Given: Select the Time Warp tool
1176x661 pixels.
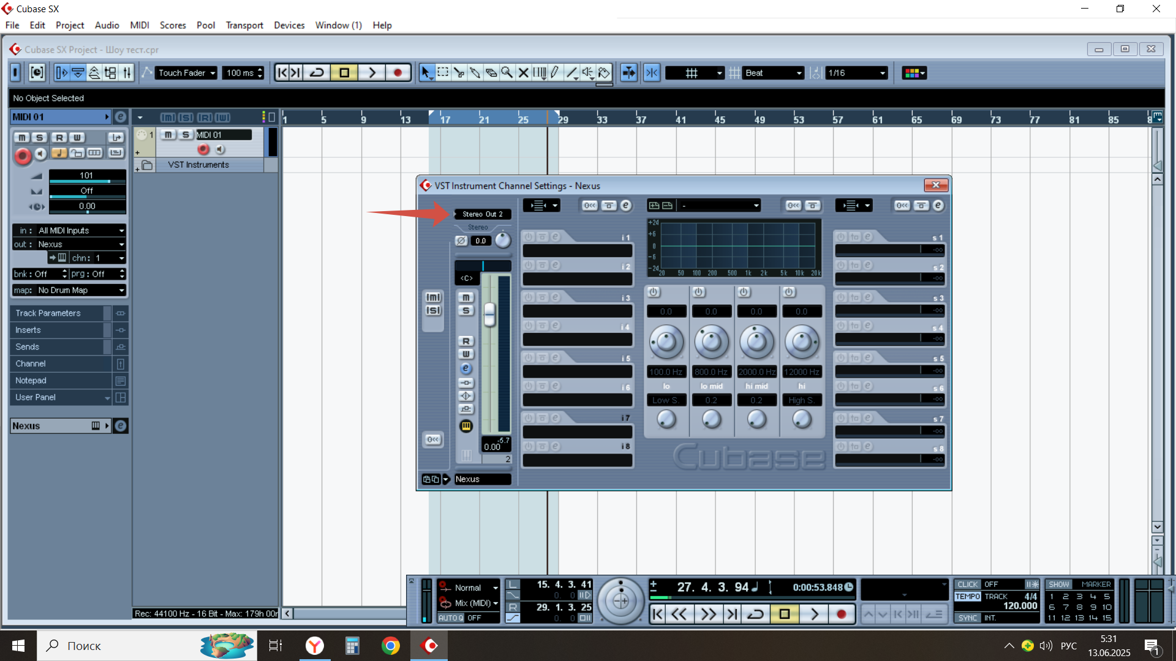Looking at the screenshot, I should coord(539,73).
